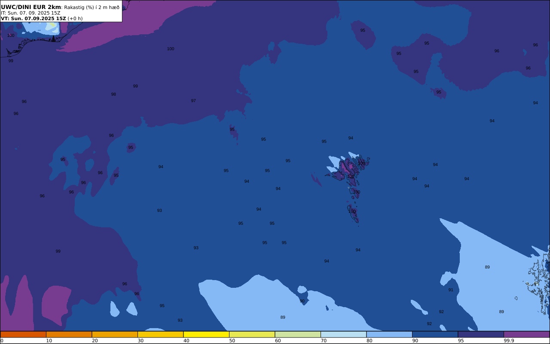The width and height of the screenshot is (550, 344).
Task: Select the 'VT: Sun. 07.09.2025 15Z' line
Action: [34, 18]
